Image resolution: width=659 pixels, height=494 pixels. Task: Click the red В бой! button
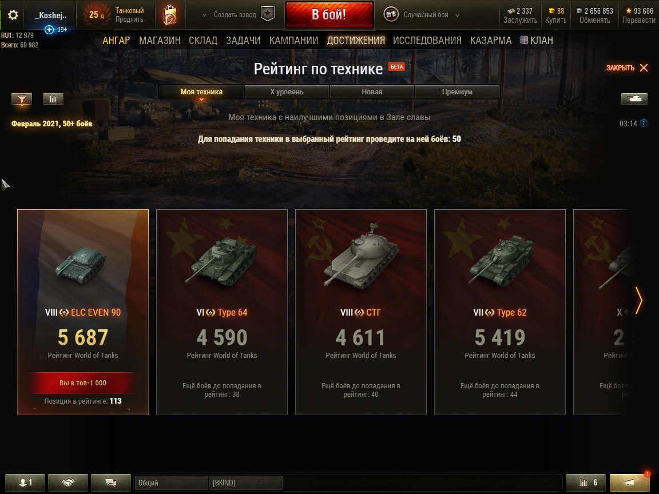329,15
